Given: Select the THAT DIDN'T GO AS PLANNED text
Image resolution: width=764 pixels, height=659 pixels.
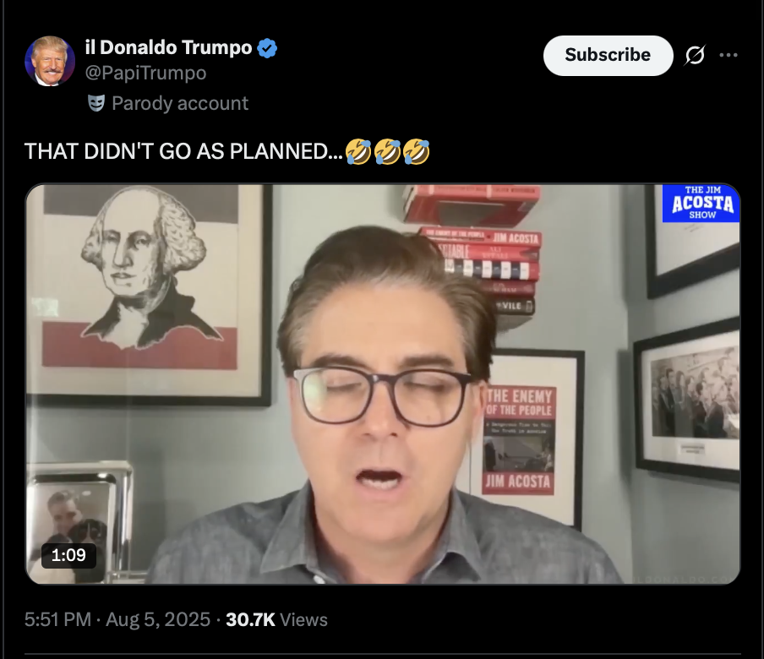Looking at the screenshot, I should 183,151.
